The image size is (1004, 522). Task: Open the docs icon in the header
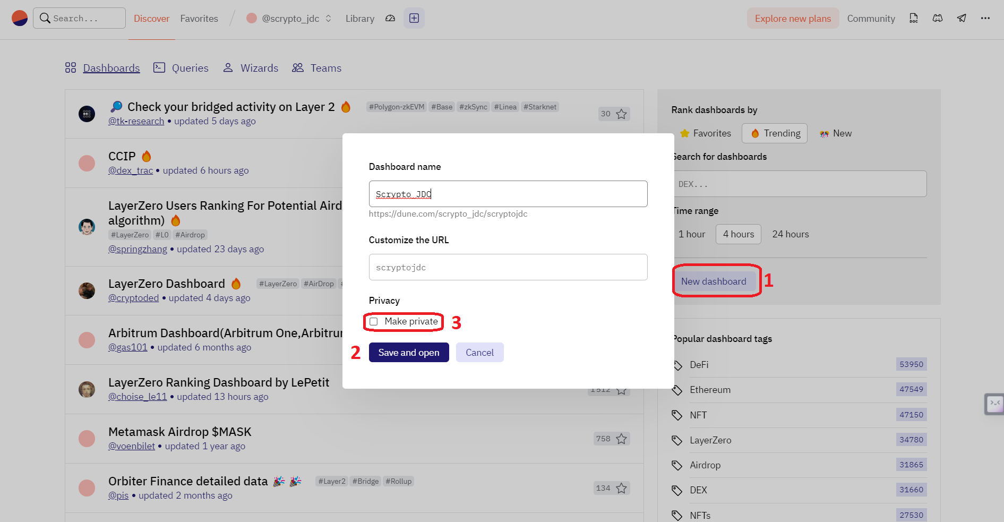[x=914, y=18]
